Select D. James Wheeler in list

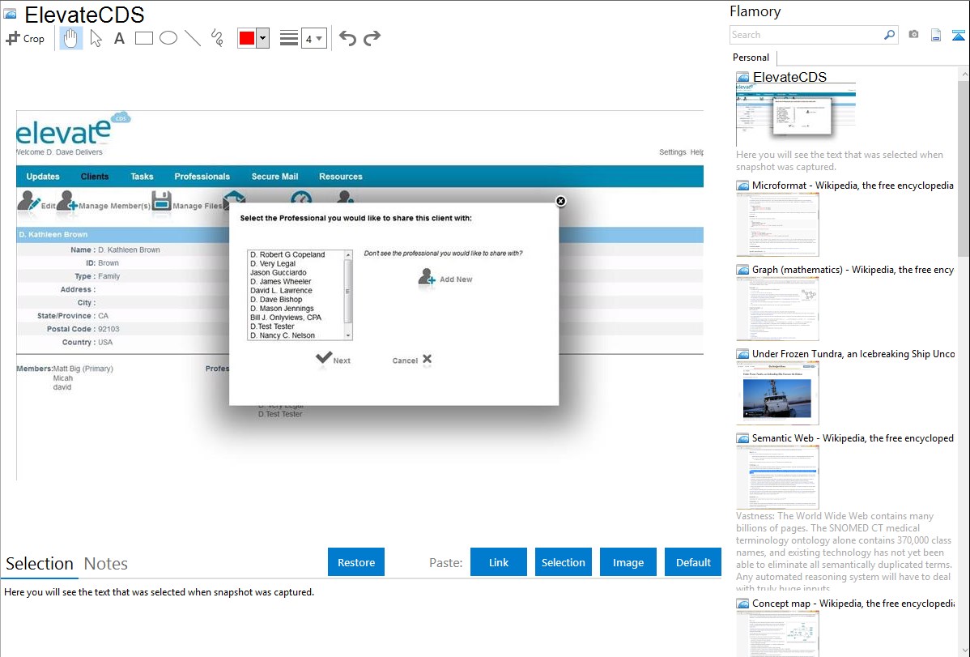(x=280, y=281)
